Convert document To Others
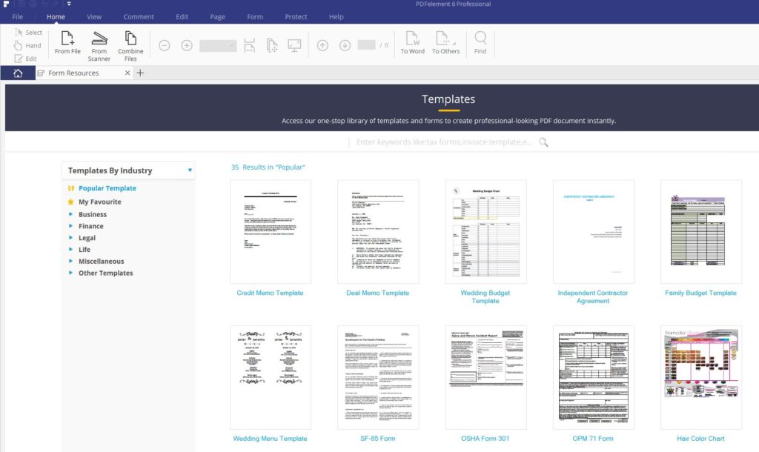 [445, 42]
